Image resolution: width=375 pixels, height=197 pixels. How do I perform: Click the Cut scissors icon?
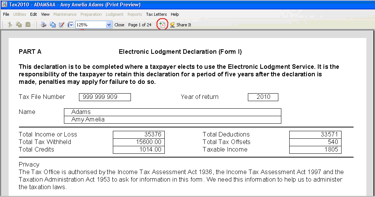10,25
